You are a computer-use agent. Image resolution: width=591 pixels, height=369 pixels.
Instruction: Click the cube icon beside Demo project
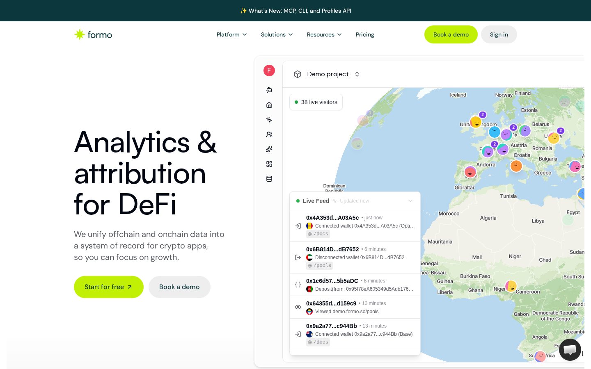click(298, 74)
